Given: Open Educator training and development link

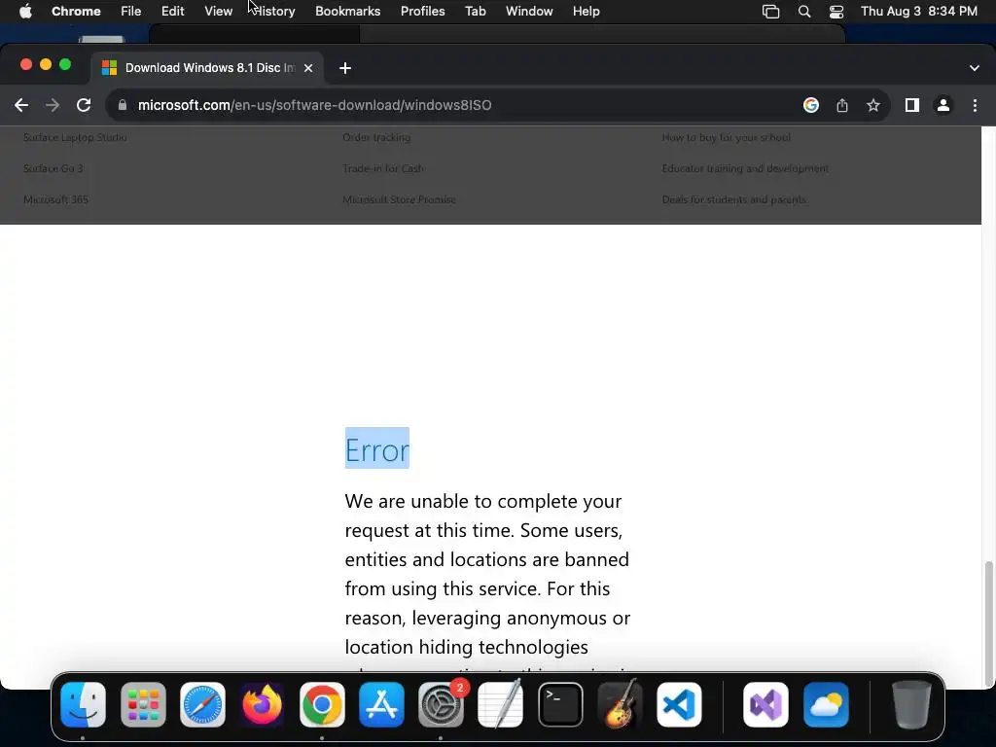Looking at the screenshot, I should point(745,168).
